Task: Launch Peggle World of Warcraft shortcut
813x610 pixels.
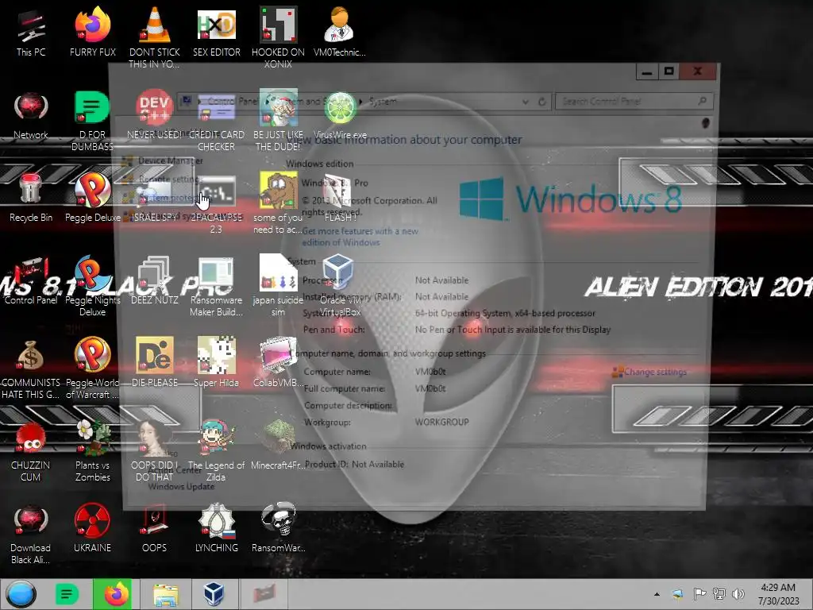Action: pyautogui.click(x=92, y=369)
